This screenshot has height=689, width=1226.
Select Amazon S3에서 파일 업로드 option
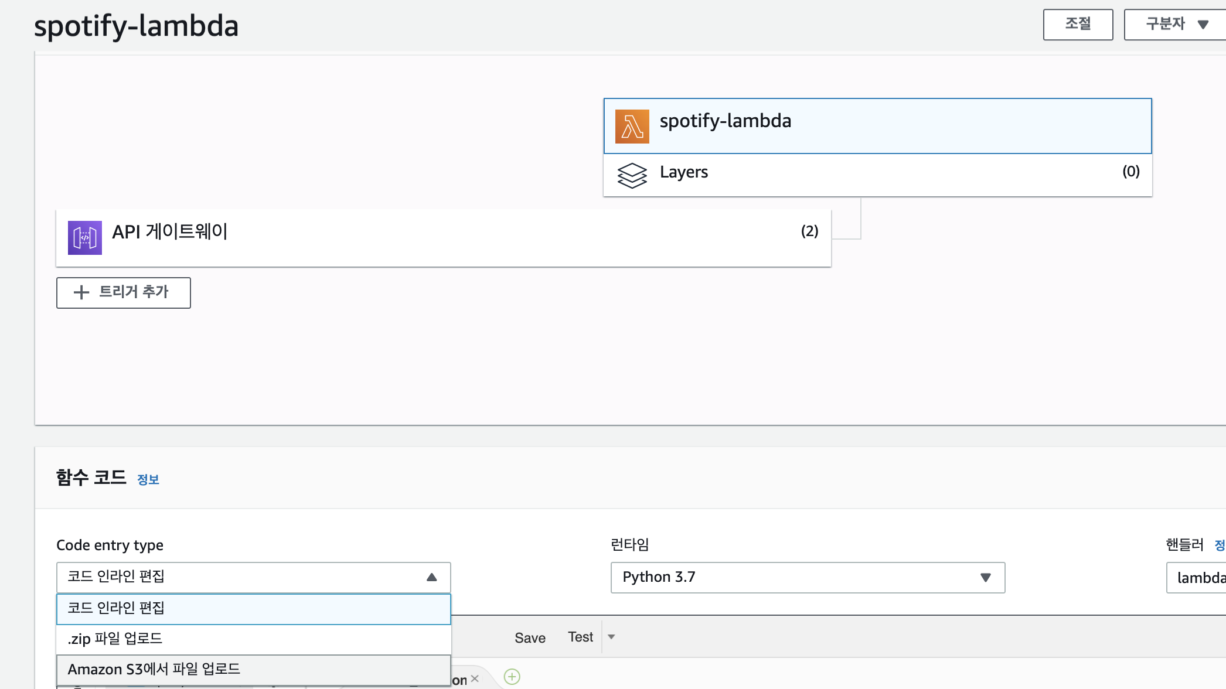[253, 669]
